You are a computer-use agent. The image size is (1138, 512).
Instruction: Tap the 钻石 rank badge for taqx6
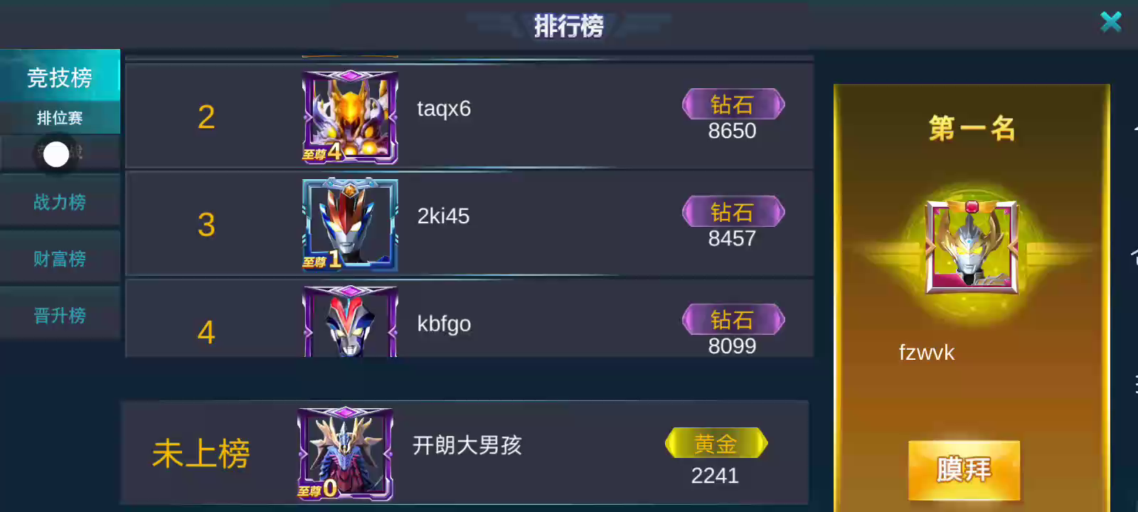pyautogui.click(x=733, y=105)
